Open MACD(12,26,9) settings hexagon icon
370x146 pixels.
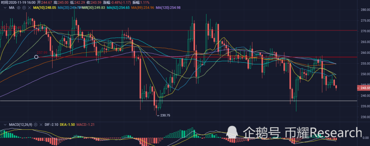click(36, 124)
